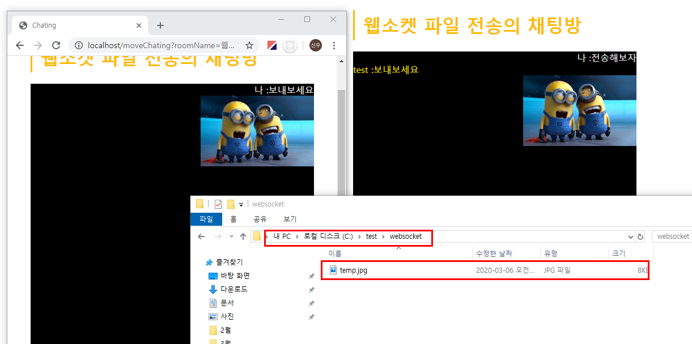Bookmark this page with the star icon
This screenshot has width=692, height=344.
coord(249,45)
